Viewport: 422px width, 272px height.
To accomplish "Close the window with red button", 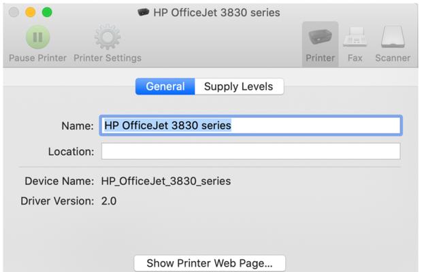I will pos(14,12).
